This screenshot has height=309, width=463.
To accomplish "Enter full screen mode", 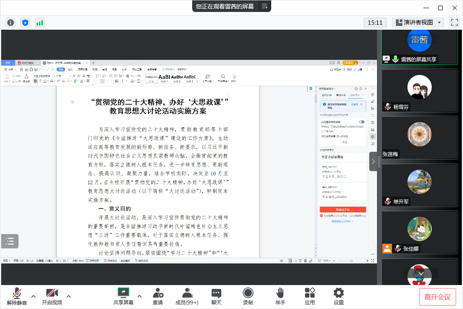I will tap(455, 22).
